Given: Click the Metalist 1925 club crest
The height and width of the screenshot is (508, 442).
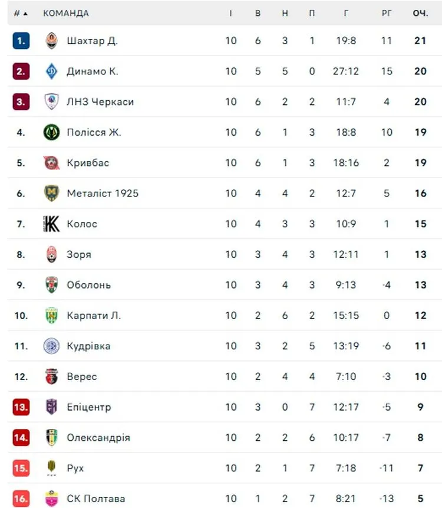Looking at the screenshot, I should point(52,193).
